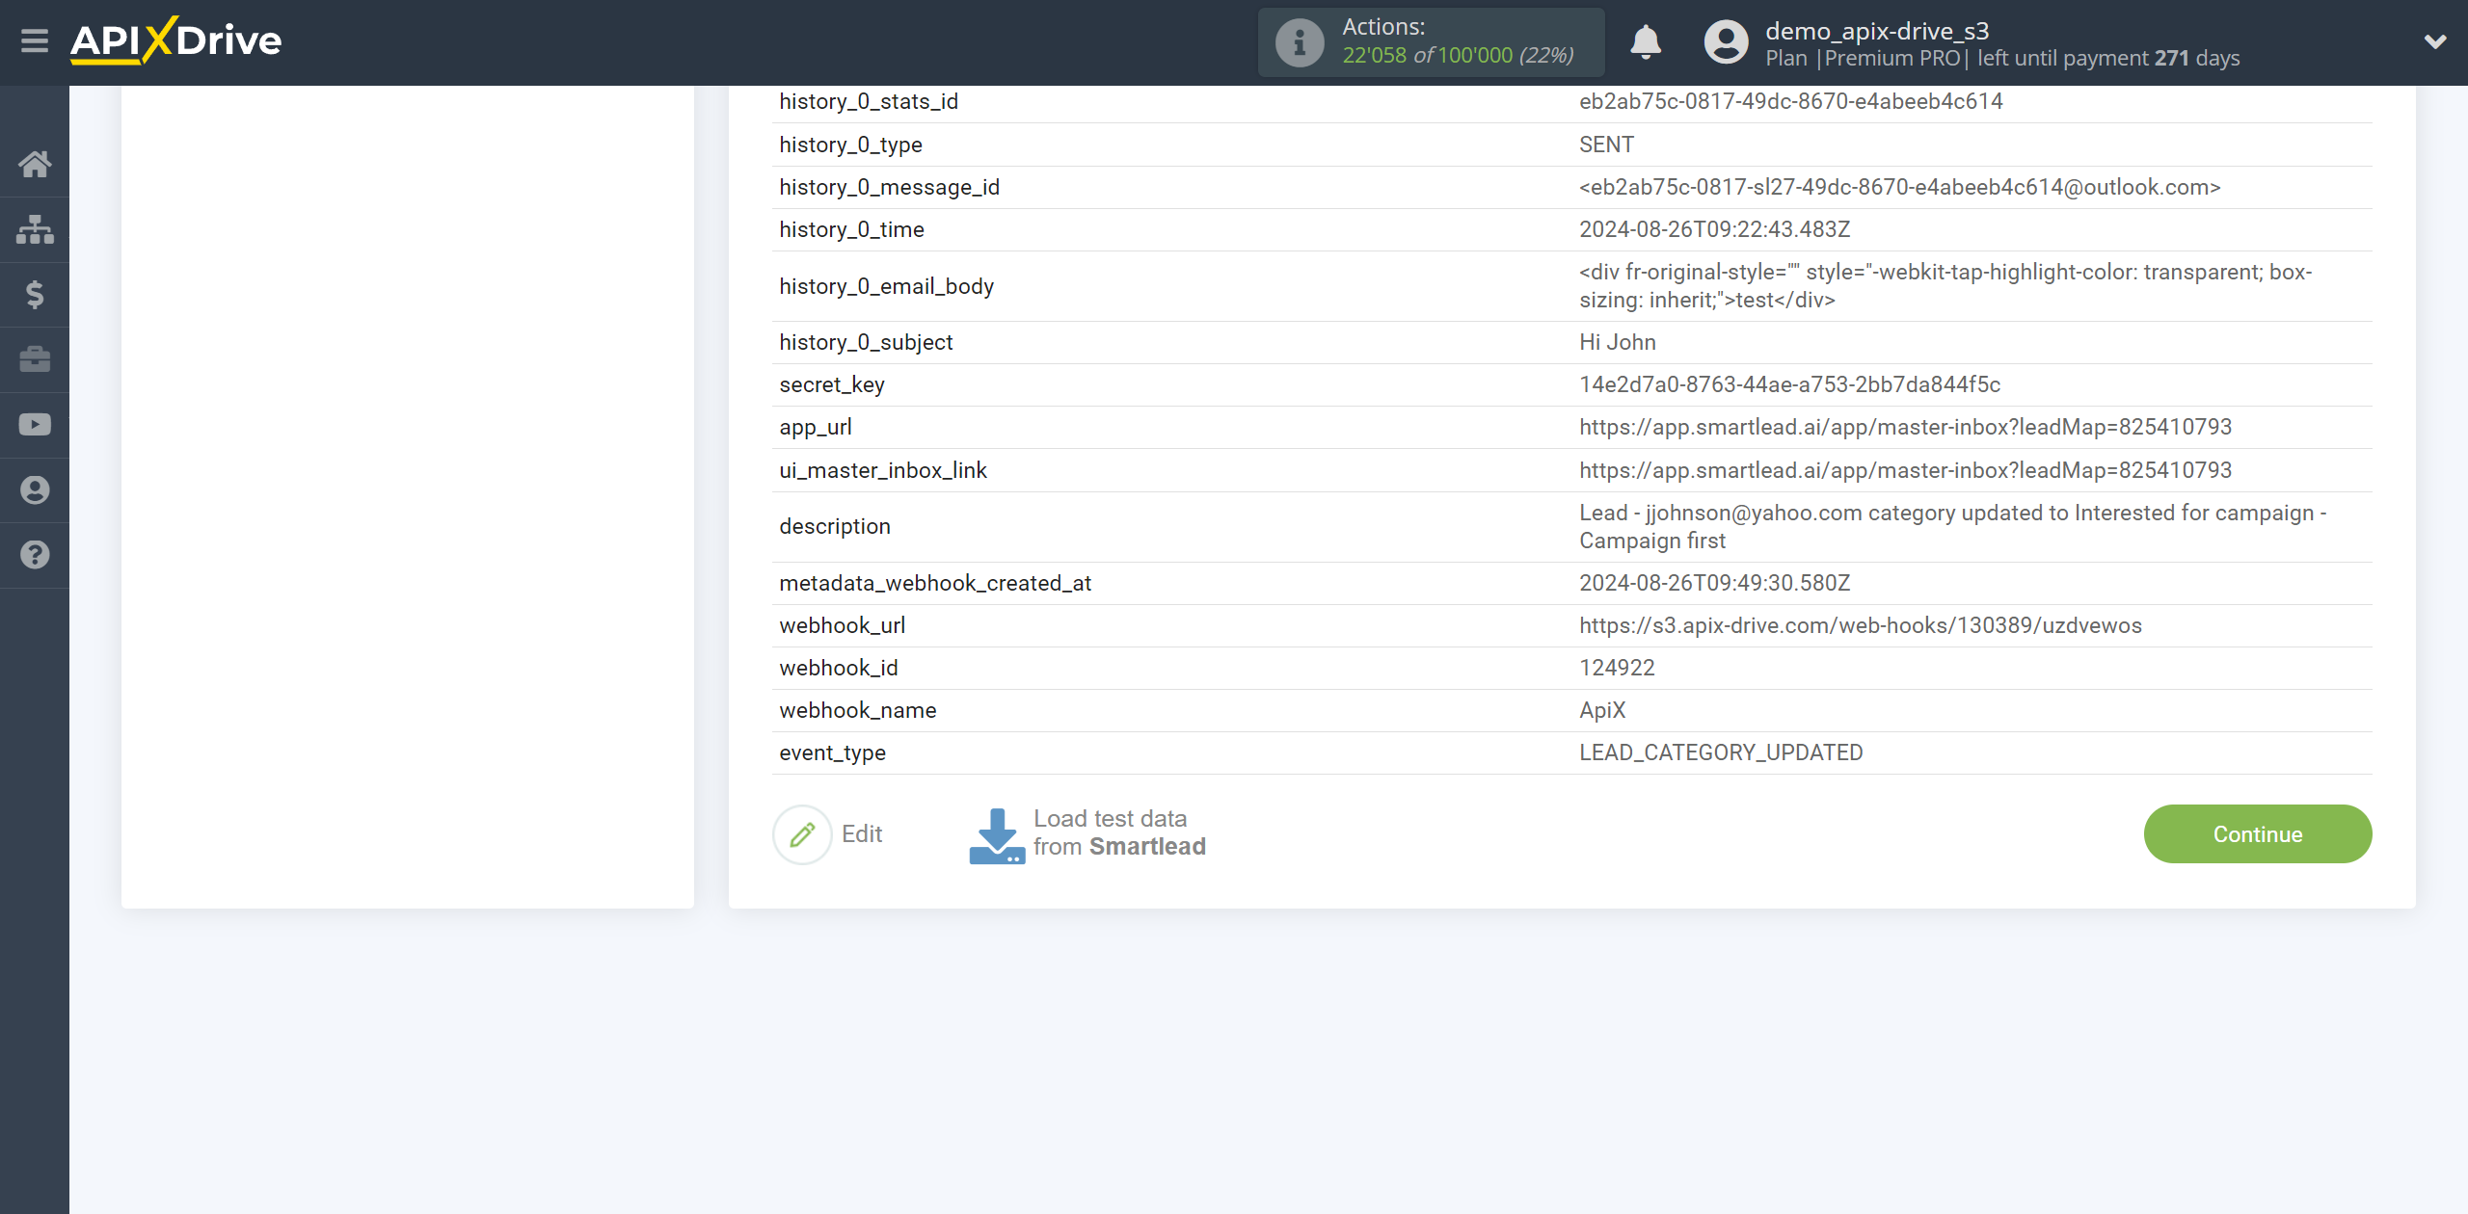Image resolution: width=2468 pixels, height=1214 pixels.
Task: Click the Edit pencil icon
Action: (x=802, y=834)
